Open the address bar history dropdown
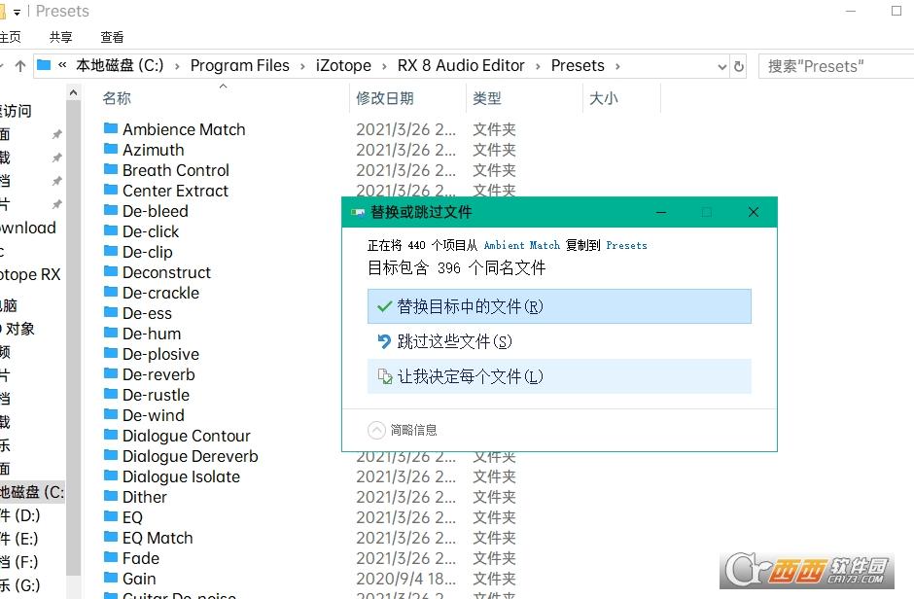914x599 pixels. point(722,67)
